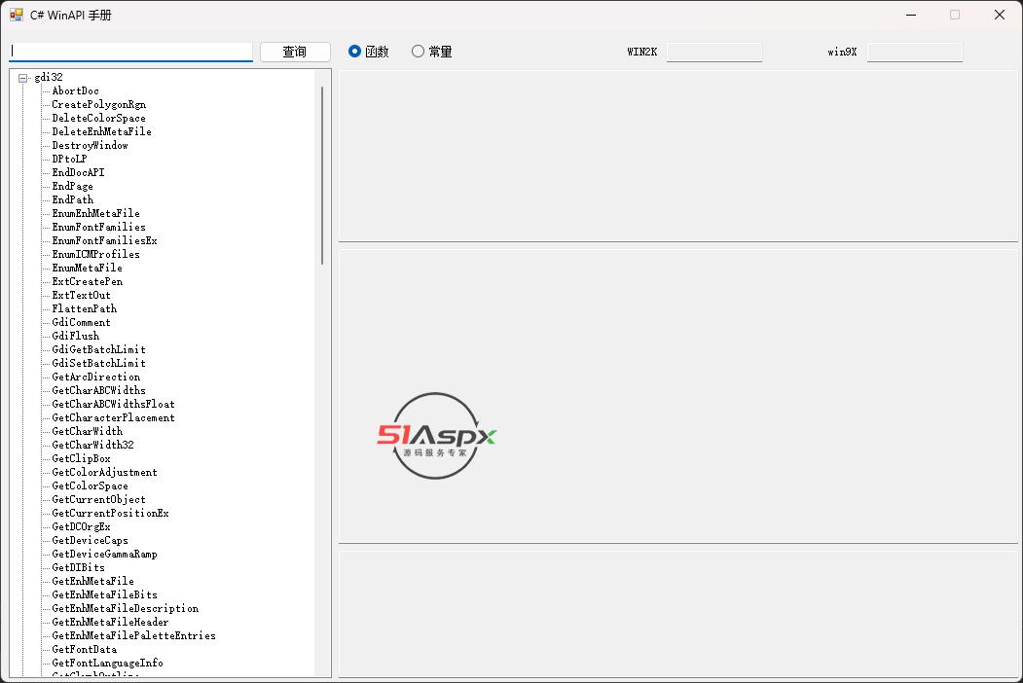Image resolution: width=1023 pixels, height=683 pixels.
Task: Select ExtTextOut function
Action: 81,295
